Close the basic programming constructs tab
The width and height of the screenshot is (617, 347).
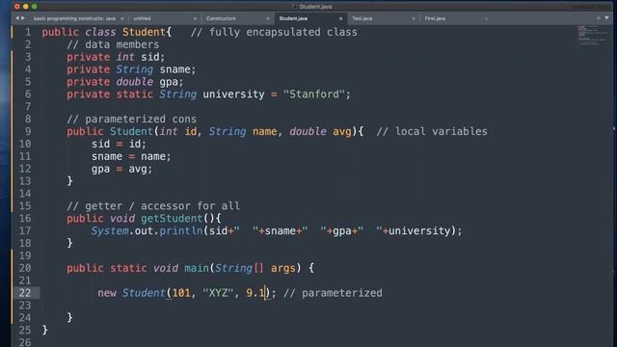pyautogui.click(x=122, y=18)
